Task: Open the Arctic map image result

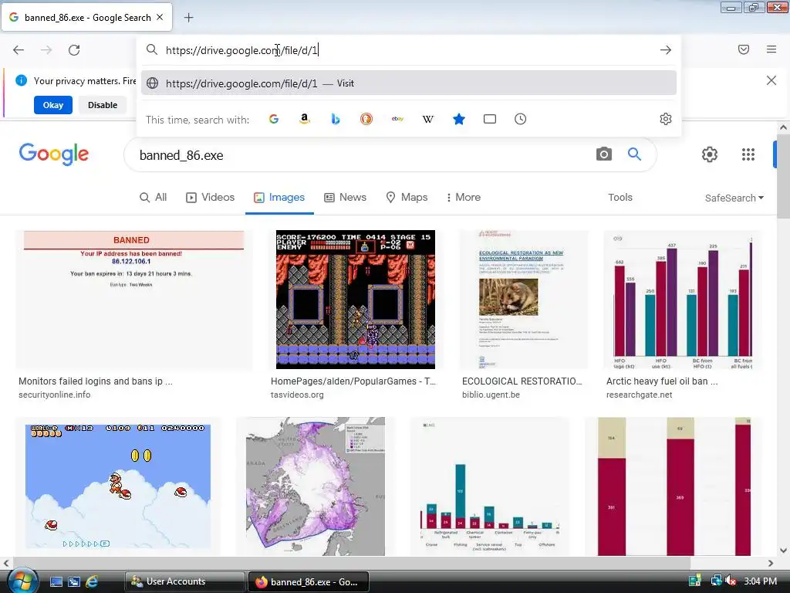Action: 316,486
